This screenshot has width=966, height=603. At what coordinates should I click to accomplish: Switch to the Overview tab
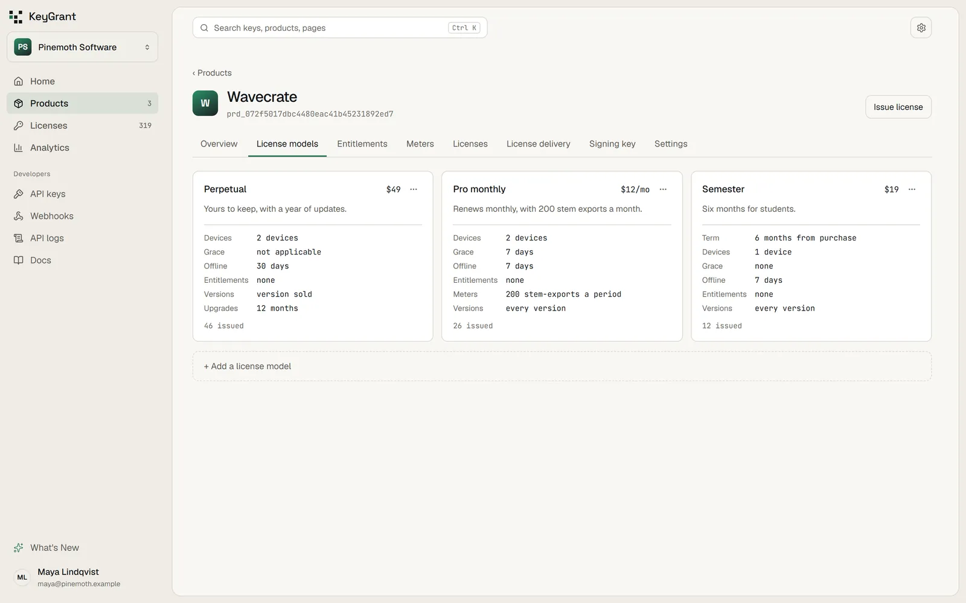[219, 144]
